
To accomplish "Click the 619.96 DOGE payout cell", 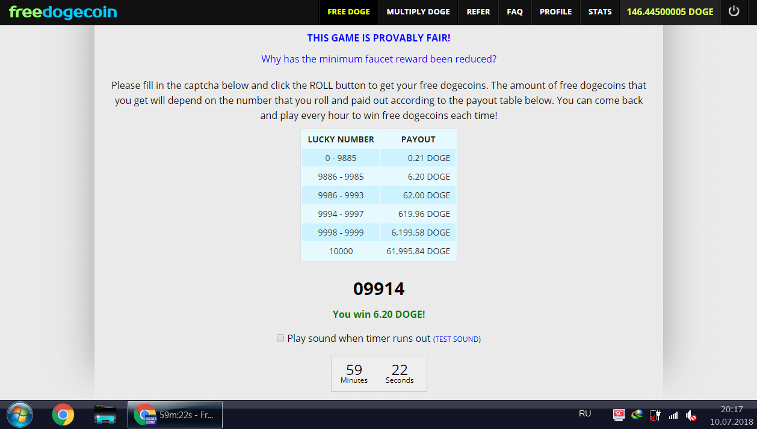I will 418,214.
